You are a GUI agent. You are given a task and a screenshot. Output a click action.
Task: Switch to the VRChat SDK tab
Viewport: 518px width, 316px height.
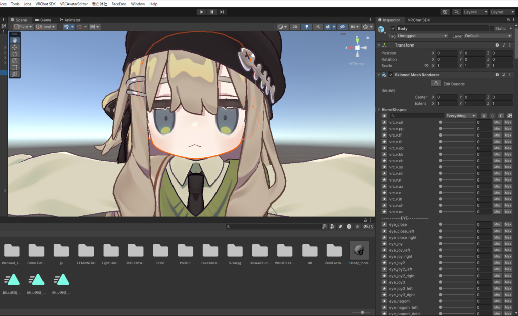tap(419, 20)
